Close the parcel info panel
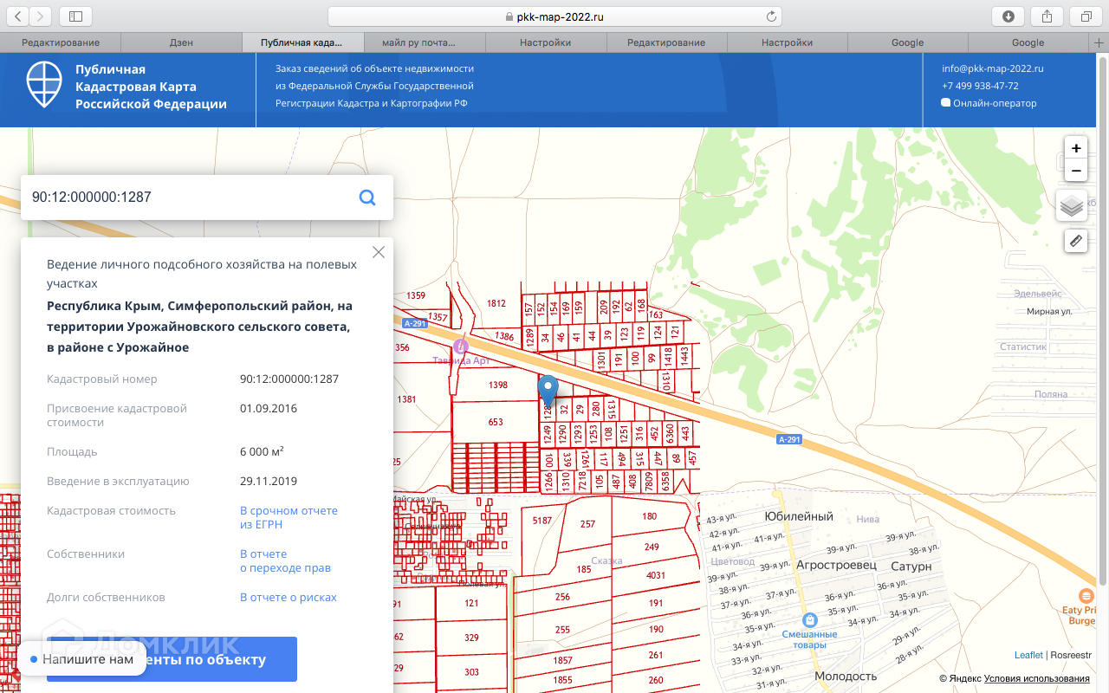 pos(379,252)
